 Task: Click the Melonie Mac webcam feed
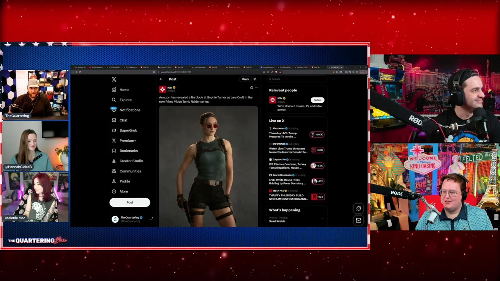[x=35, y=197]
